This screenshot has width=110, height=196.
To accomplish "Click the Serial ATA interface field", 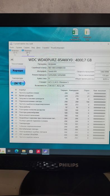I will pyautogui.click(x=61, y=71).
